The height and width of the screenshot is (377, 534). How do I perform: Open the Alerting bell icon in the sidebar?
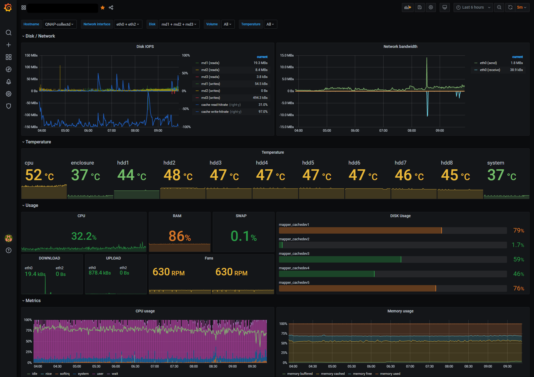[x=9, y=82]
